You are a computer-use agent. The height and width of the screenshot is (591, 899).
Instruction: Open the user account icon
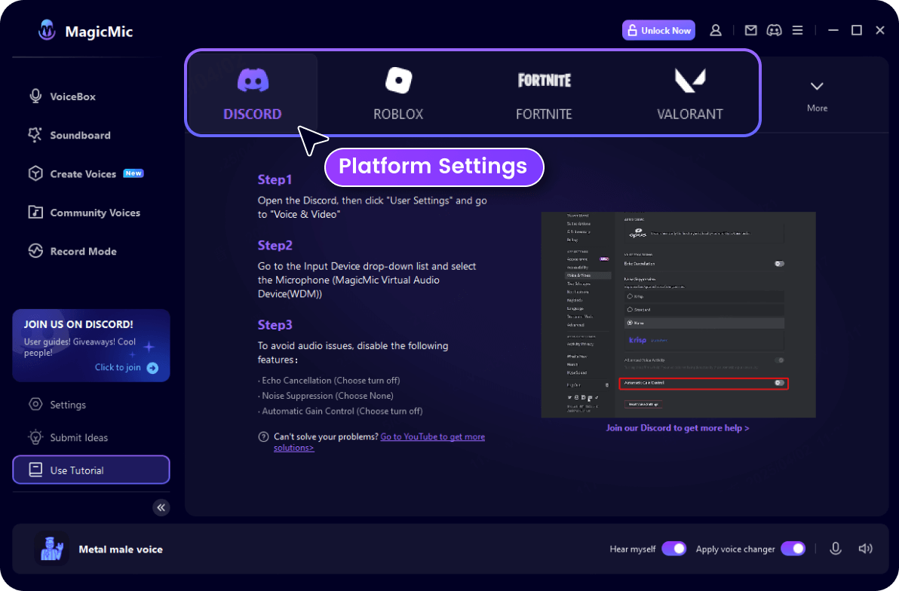coord(716,30)
